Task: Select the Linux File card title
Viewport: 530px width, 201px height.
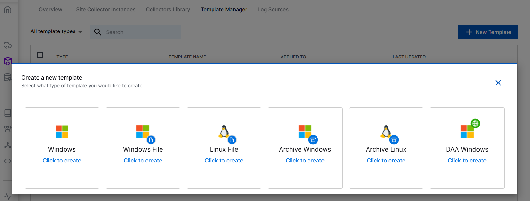Action: pos(224,149)
